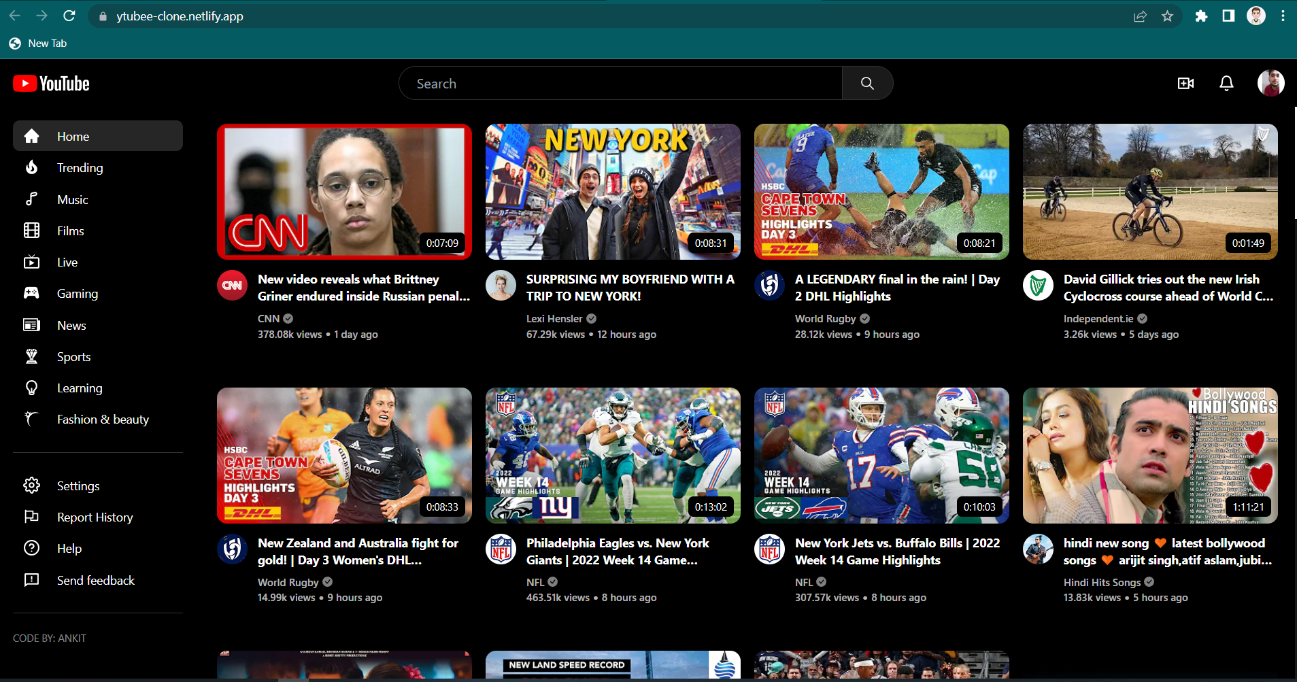The height and width of the screenshot is (682, 1297).
Task: Click the Music note icon
Action: pyautogui.click(x=31, y=199)
